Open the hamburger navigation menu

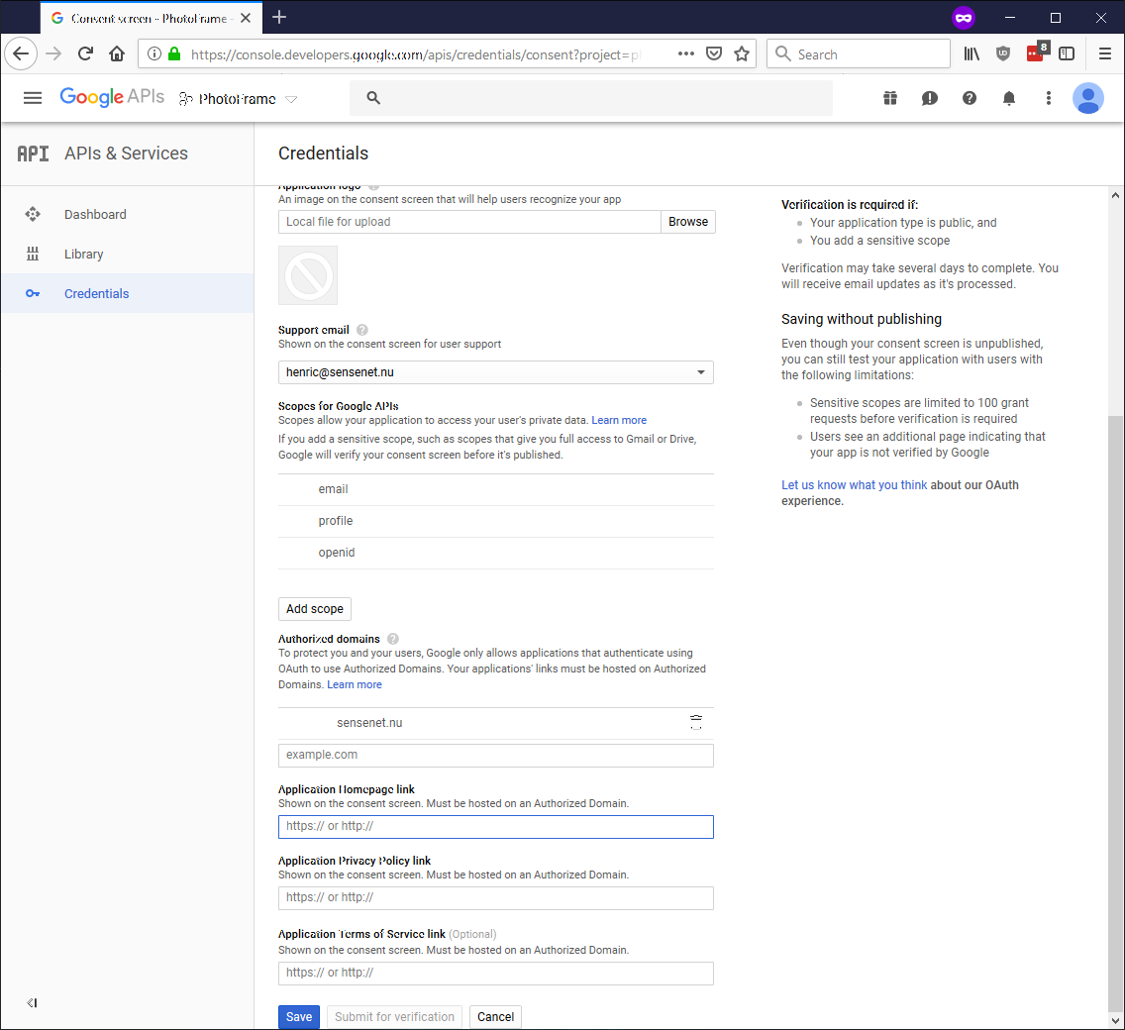click(33, 98)
